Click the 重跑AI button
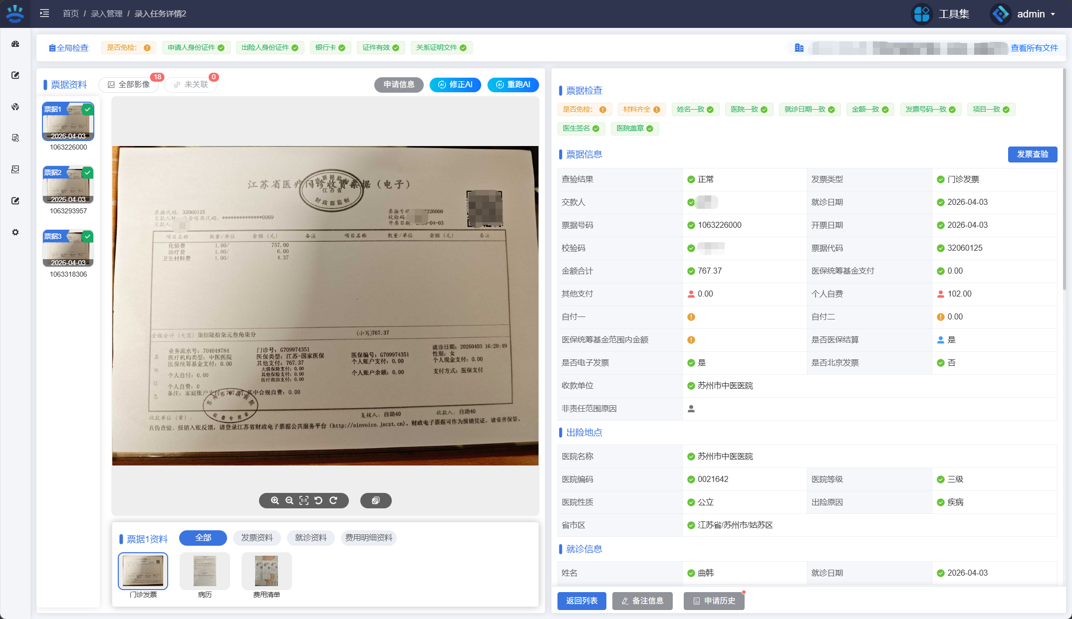 pyautogui.click(x=513, y=85)
